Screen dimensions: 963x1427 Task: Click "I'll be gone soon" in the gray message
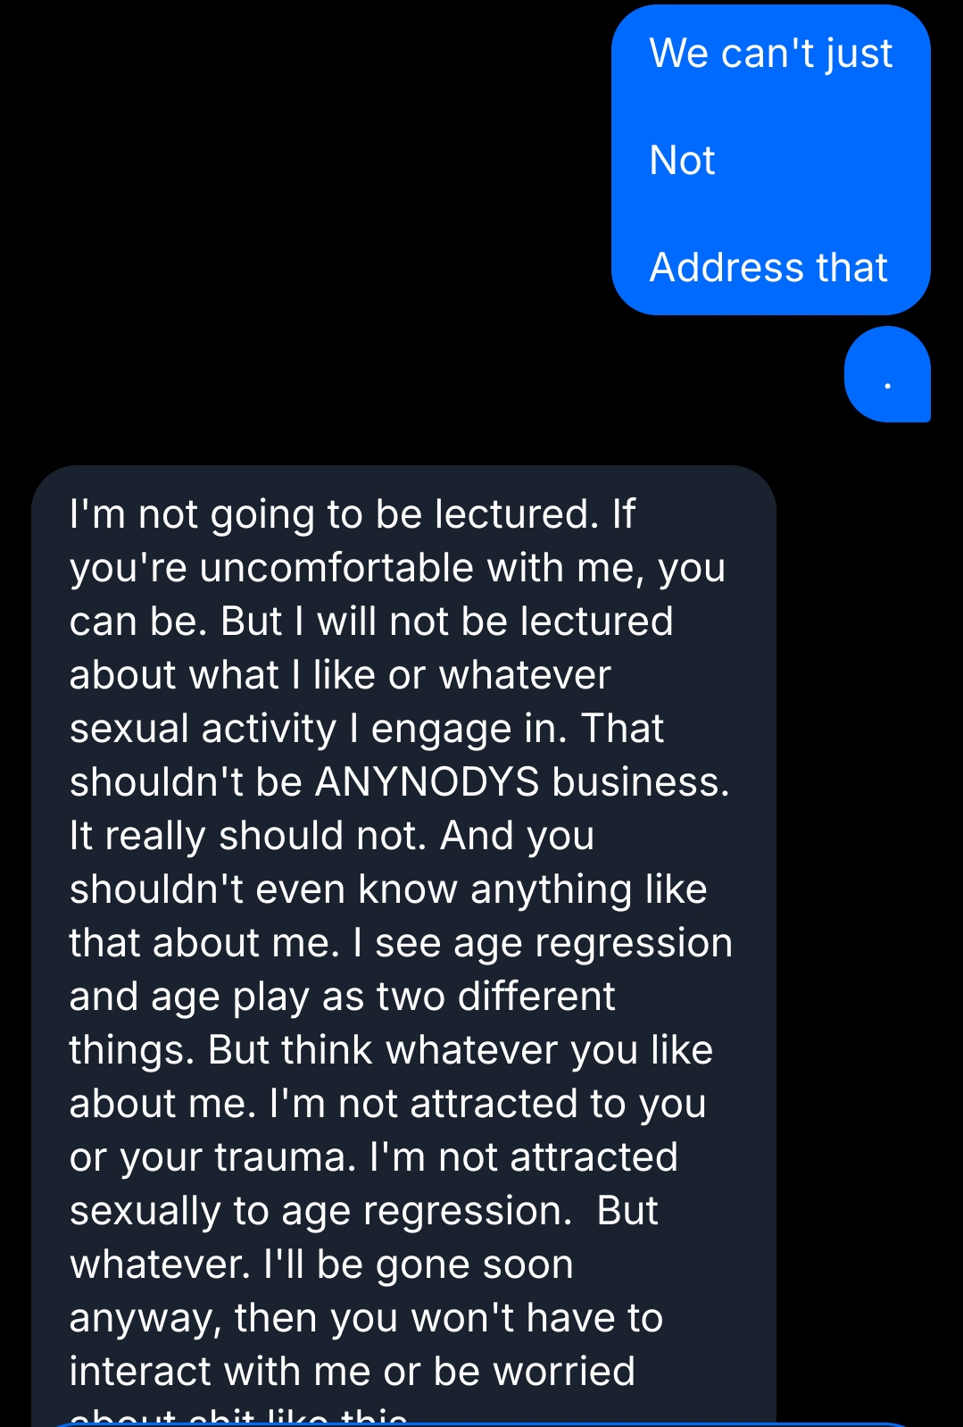[x=418, y=1264]
